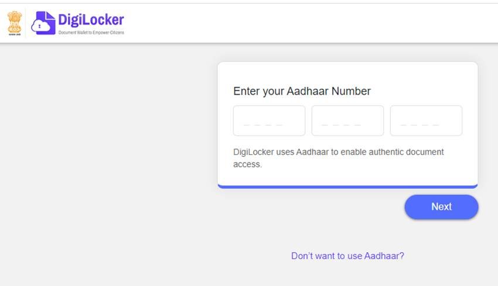Click the DigiLocker cloud-and-document logo icon
This screenshot has height=286, width=498.
coord(43,23)
